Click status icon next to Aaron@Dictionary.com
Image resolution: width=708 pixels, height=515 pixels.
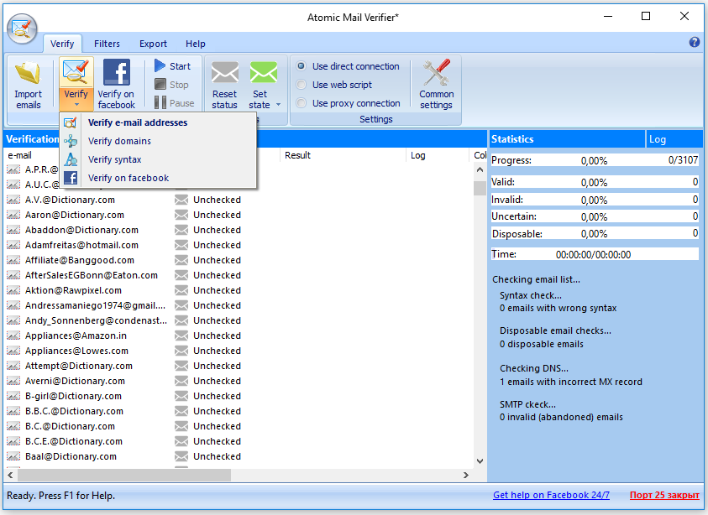(13, 215)
